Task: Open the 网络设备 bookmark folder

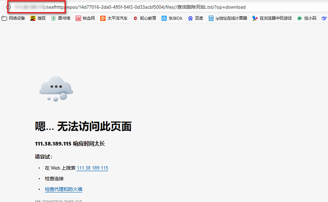Action: [x=14, y=19]
